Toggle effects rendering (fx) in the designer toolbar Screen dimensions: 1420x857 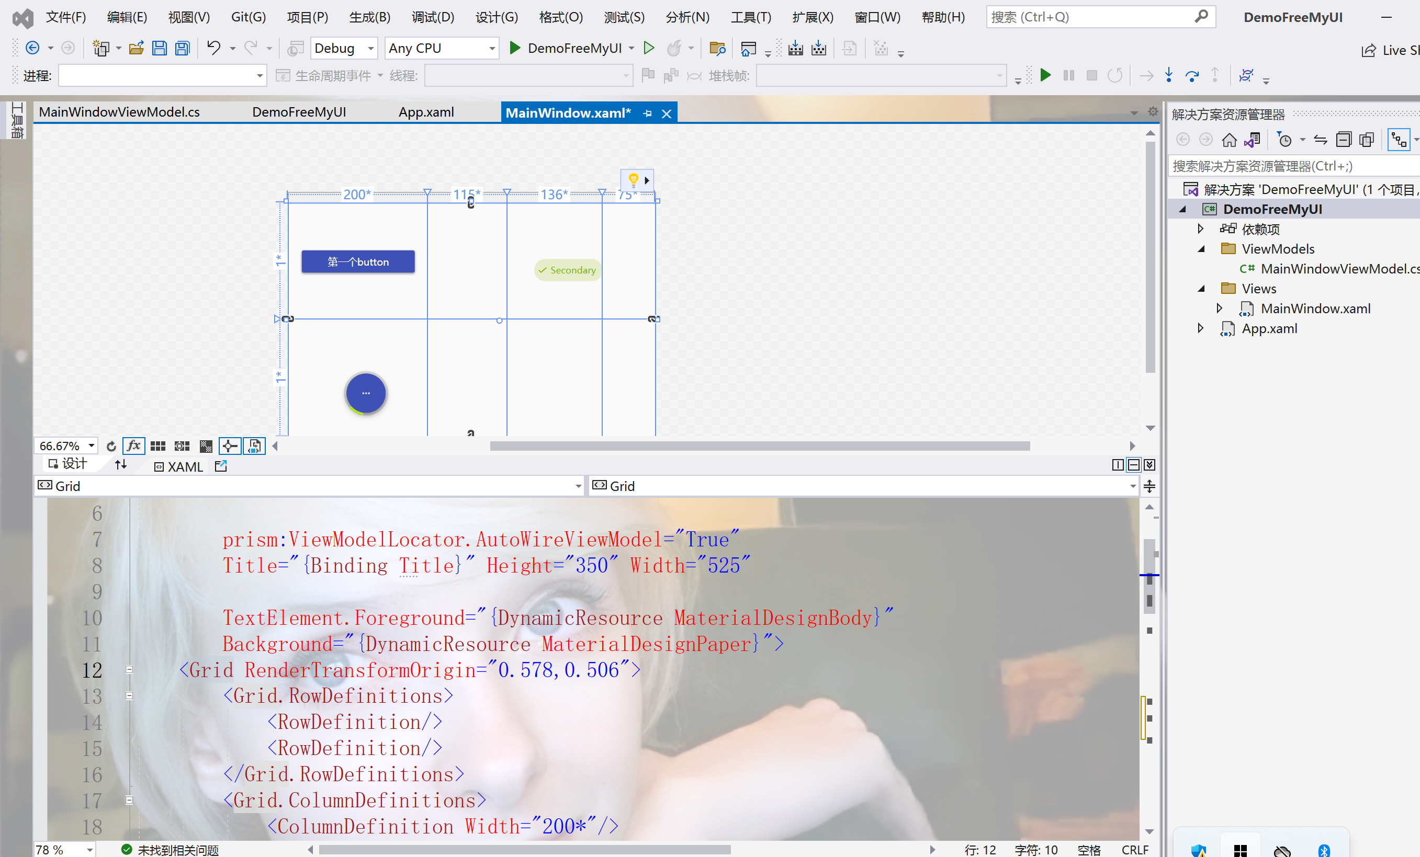tap(134, 446)
